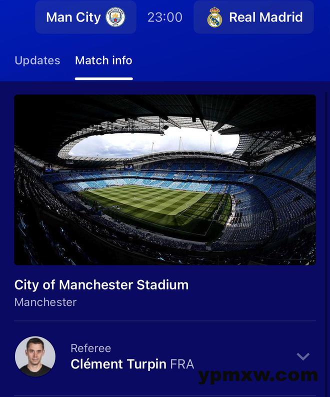Tap the white underline below Match info
The image size is (330, 397).
click(104, 78)
